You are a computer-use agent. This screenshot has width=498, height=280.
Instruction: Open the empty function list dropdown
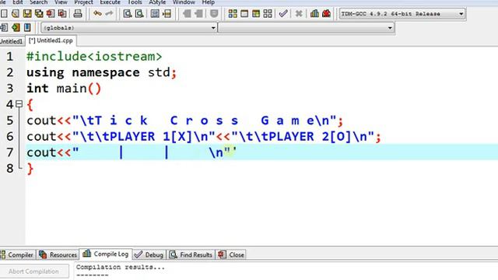click(306, 28)
